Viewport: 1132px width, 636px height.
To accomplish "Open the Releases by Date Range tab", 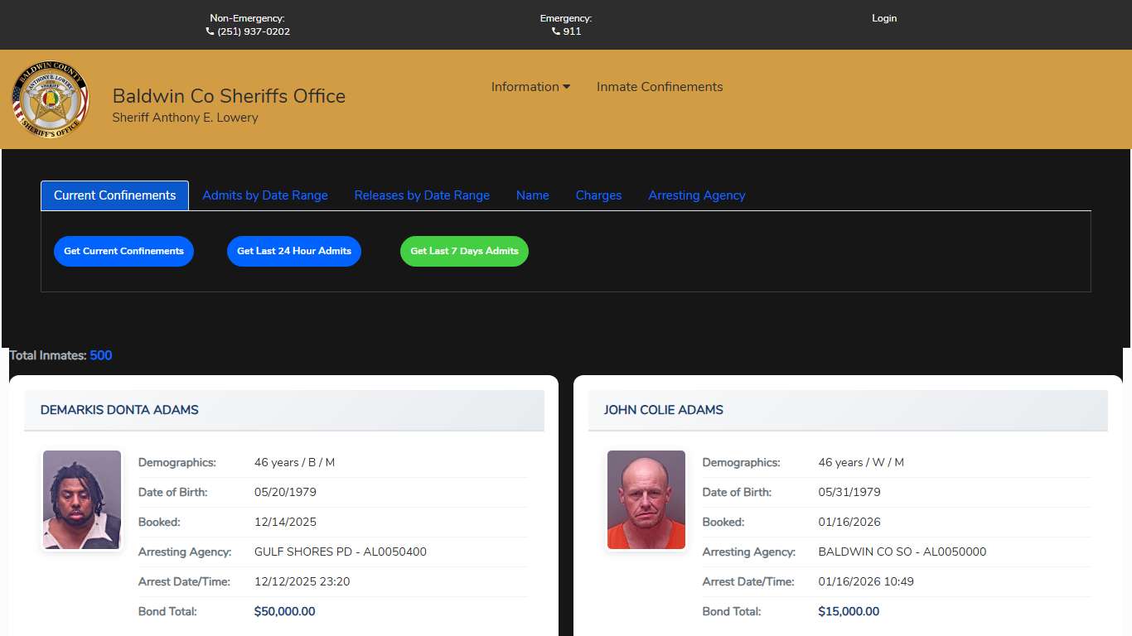I will [422, 195].
